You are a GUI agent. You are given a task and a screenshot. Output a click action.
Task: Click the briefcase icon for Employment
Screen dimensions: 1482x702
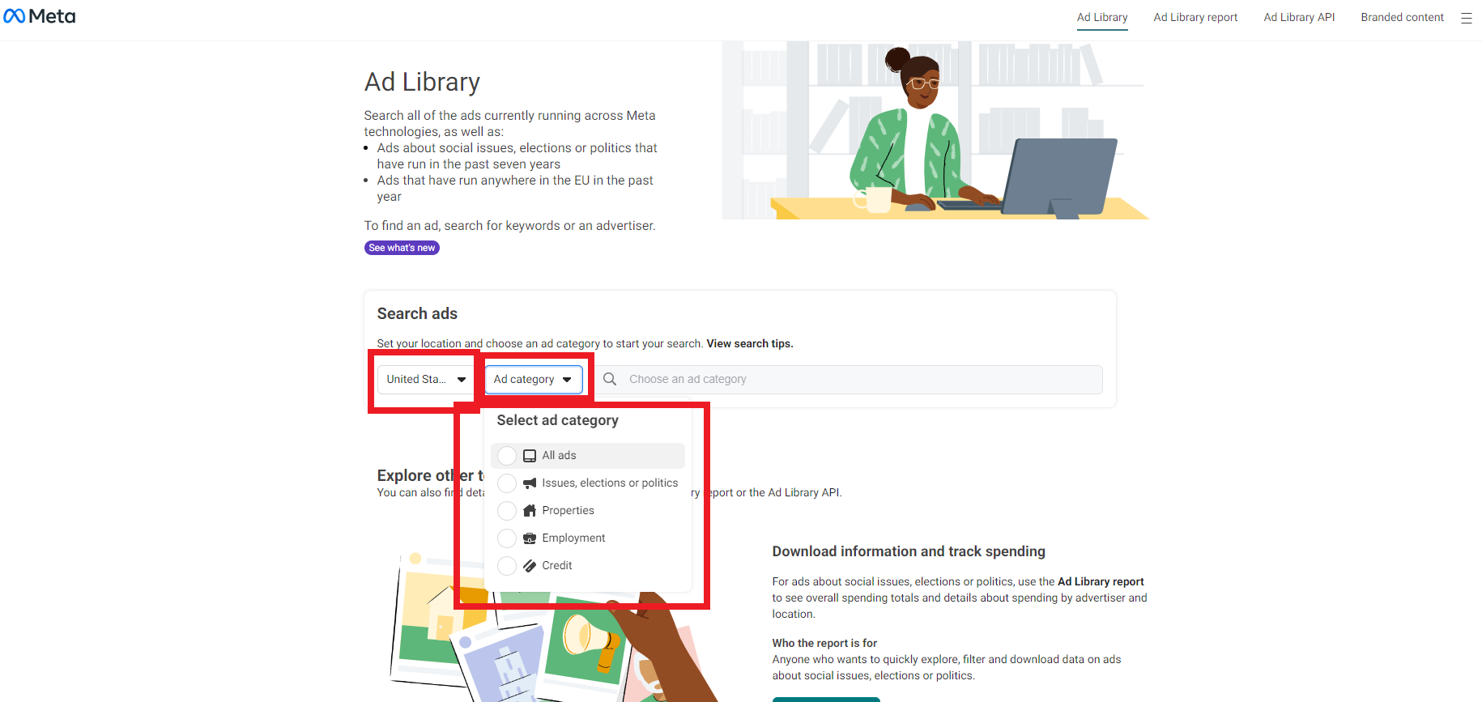tap(530, 538)
